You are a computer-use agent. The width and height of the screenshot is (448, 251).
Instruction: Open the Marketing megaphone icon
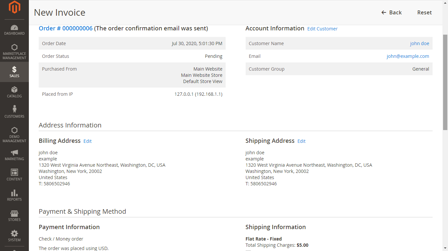point(14,152)
